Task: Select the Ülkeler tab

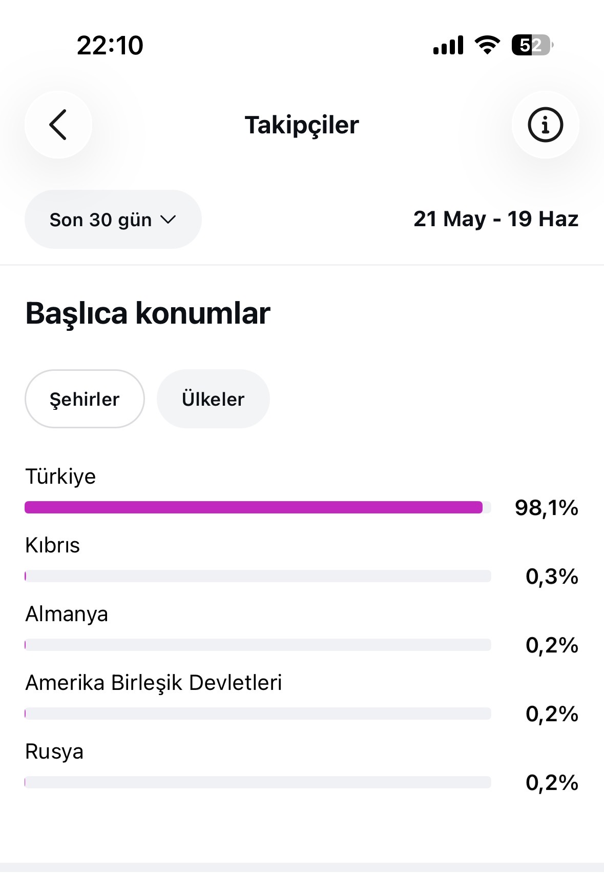Action: point(213,399)
